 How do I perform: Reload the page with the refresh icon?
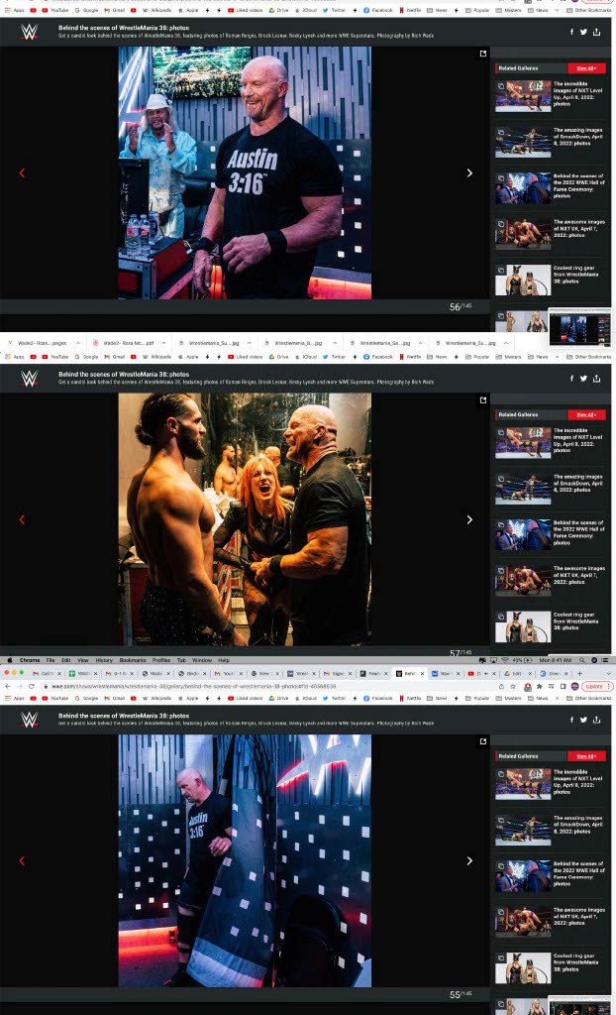31,686
